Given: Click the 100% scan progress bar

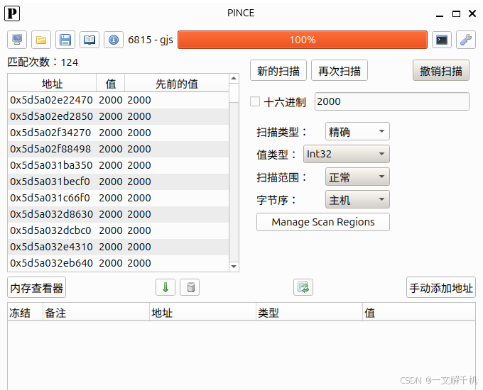Looking at the screenshot, I should pos(303,40).
